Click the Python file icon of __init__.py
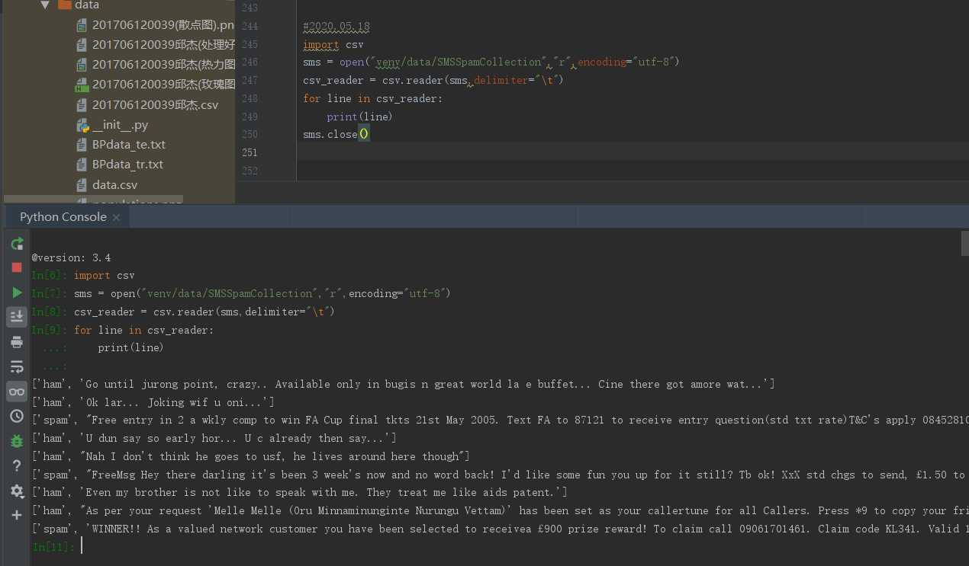 point(82,124)
